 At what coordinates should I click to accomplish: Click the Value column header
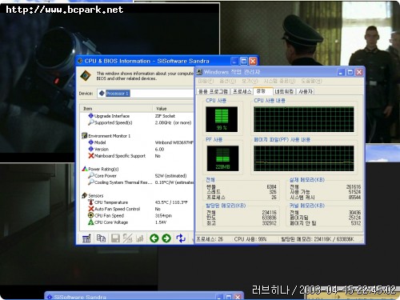pyautogui.click(x=174, y=109)
